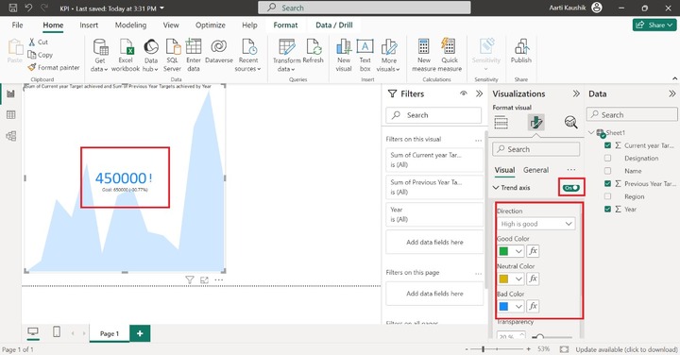Uncheck Current year Tar... field
680x355 pixels.
(607, 145)
